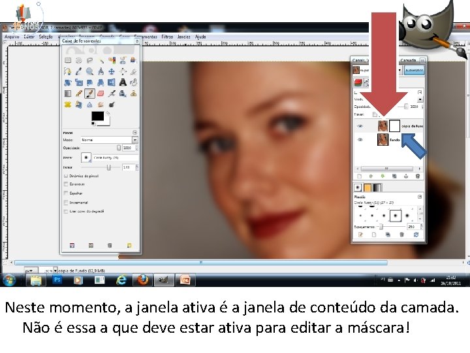The image size is (470, 353).
Task: Select the Alignment tool
Action: tap(123, 71)
